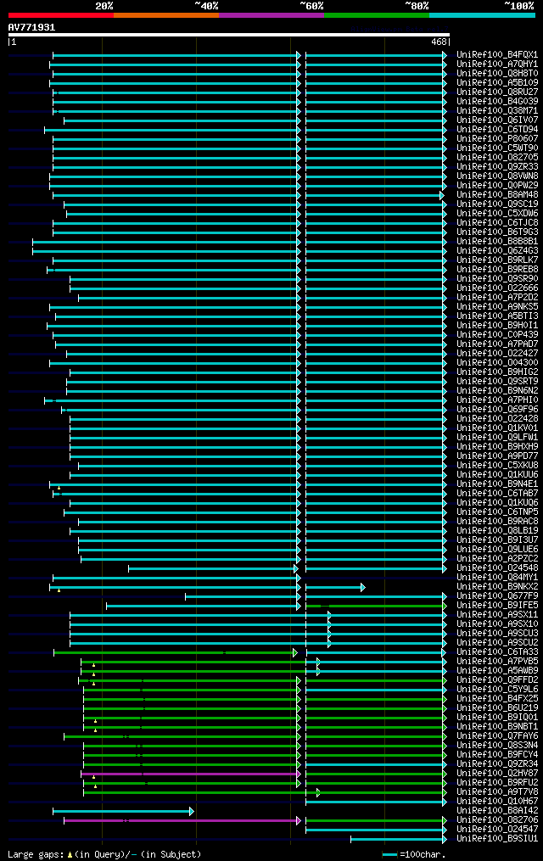The height and width of the screenshot is (861, 543).
Task: Select the UniRef100_A9NKS5 label
Action: (497, 307)
